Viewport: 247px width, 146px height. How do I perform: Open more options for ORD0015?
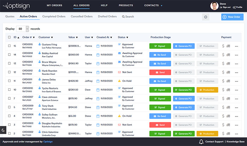tap(236, 46)
